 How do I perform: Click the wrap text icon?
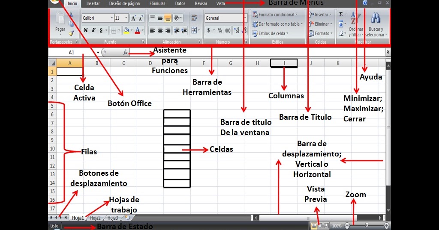194,18
